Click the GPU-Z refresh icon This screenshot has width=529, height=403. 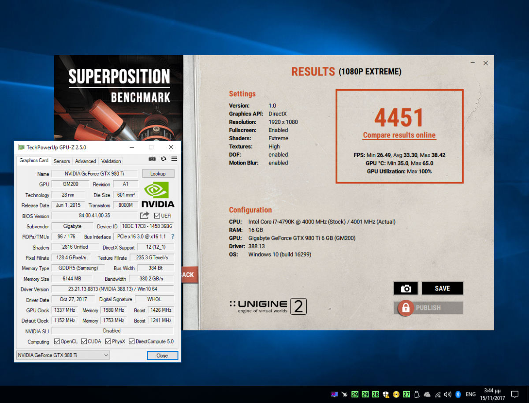pyautogui.click(x=164, y=159)
